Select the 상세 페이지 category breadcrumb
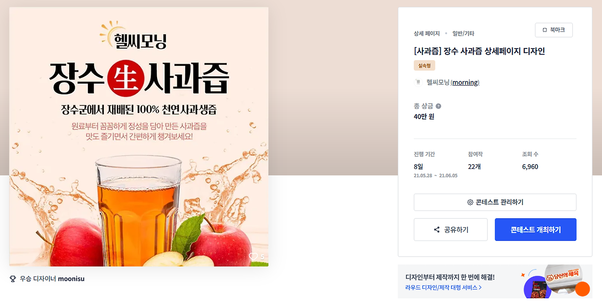Screen dimensions: 602x302 [427, 33]
